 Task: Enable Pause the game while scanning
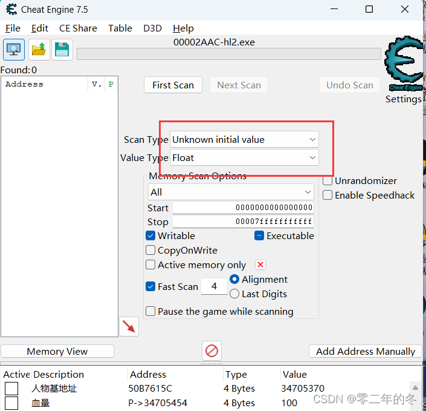[150, 311]
